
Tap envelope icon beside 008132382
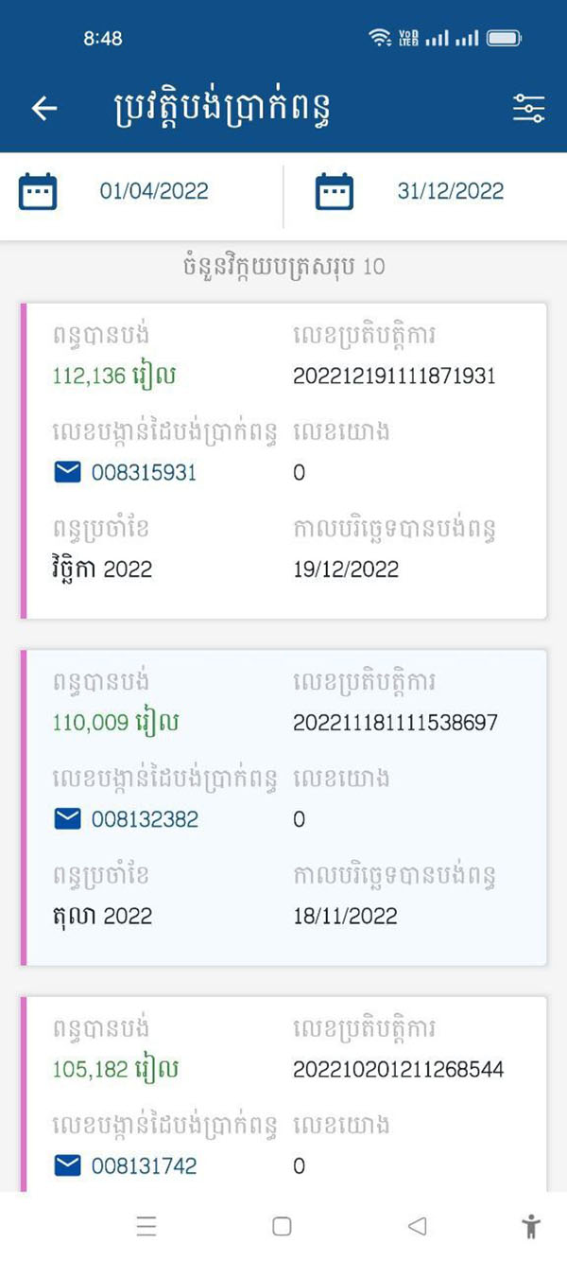point(68,818)
